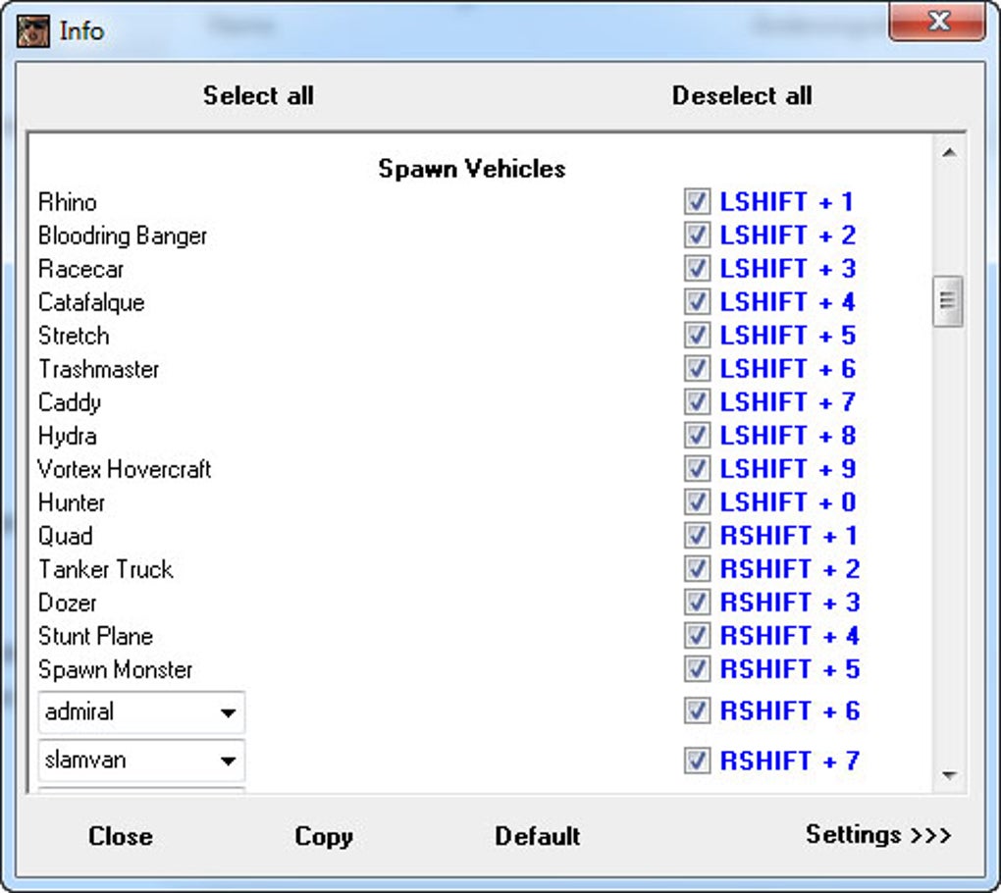Click the Copy button
Screen dimensions: 1001x893
click(x=324, y=837)
